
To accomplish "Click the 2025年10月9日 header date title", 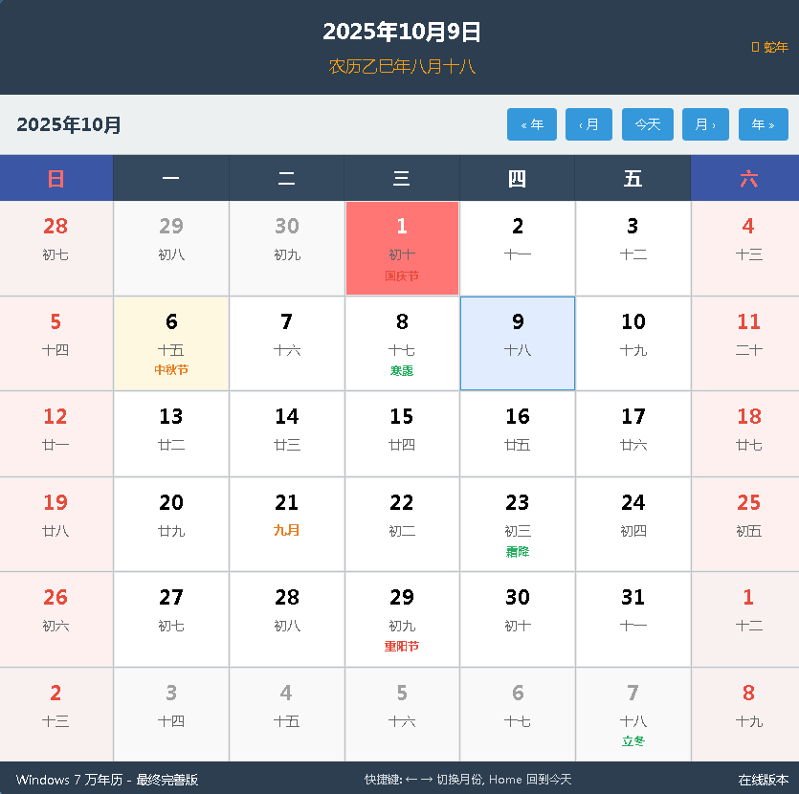I will (x=401, y=33).
